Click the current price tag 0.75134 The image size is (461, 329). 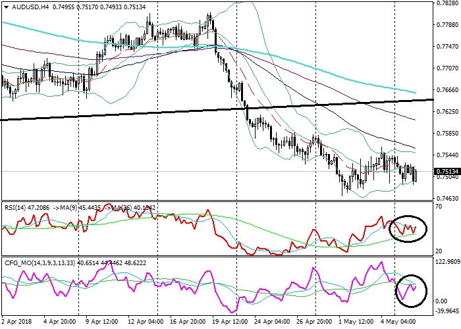(x=447, y=172)
